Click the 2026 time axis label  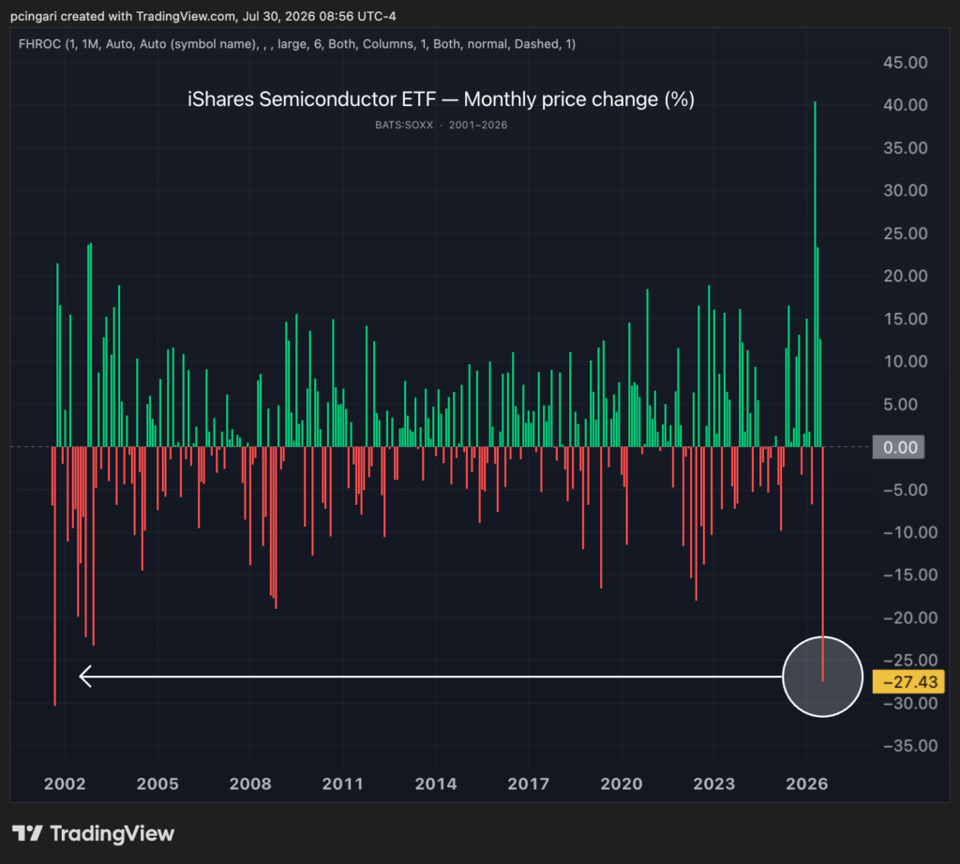[x=807, y=783]
